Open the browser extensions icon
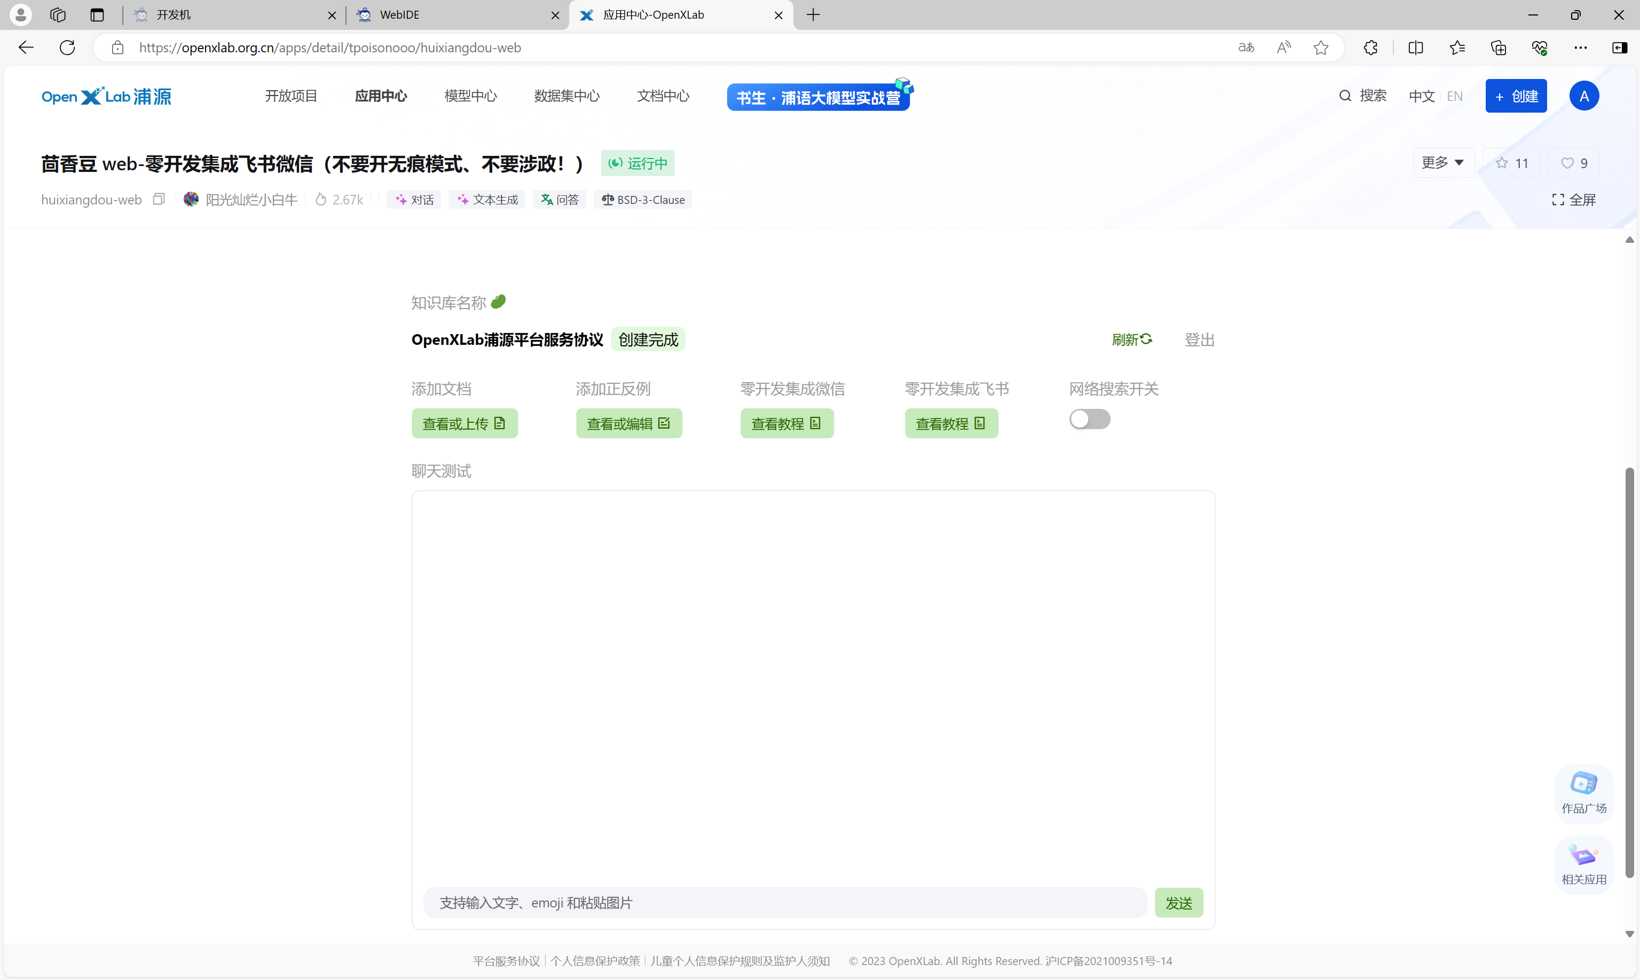Viewport: 1640px width, 980px height. (1370, 48)
